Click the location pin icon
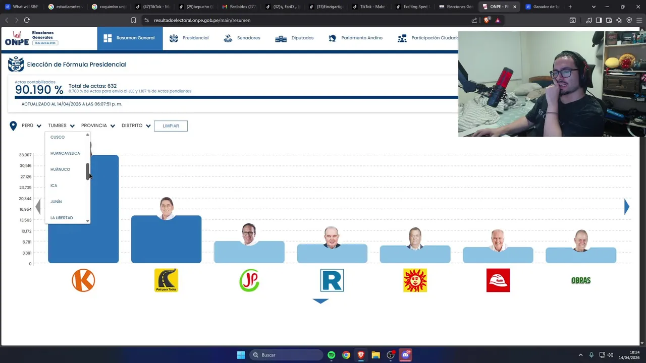The image size is (646, 363). click(13, 126)
